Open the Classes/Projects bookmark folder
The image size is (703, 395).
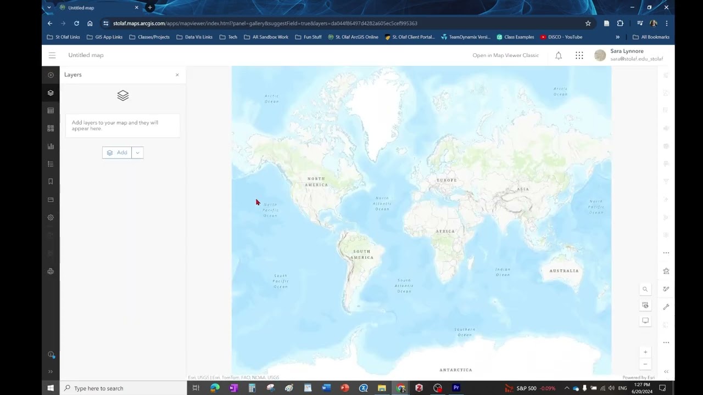coord(149,37)
